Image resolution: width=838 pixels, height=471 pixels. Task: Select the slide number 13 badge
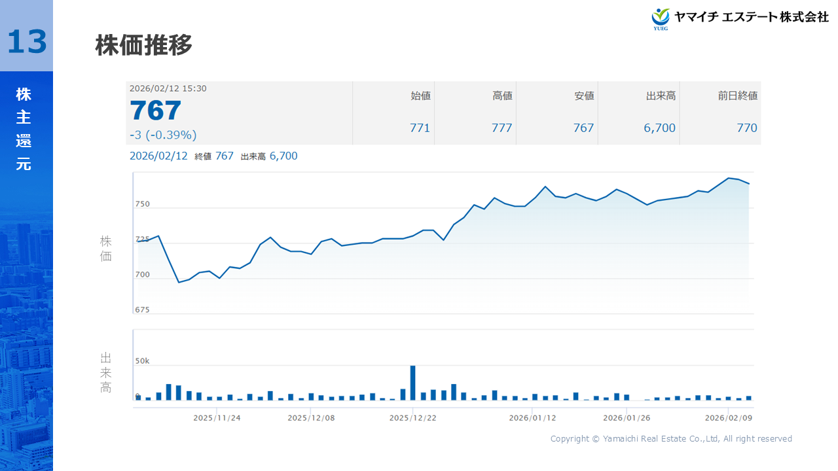27,42
